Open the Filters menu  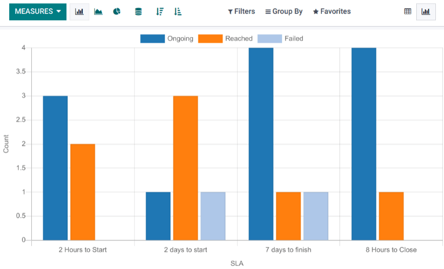[x=241, y=12]
